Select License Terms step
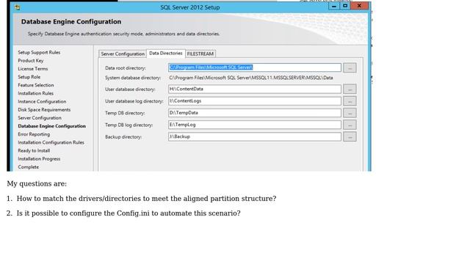470x264 pixels. click(x=32, y=69)
